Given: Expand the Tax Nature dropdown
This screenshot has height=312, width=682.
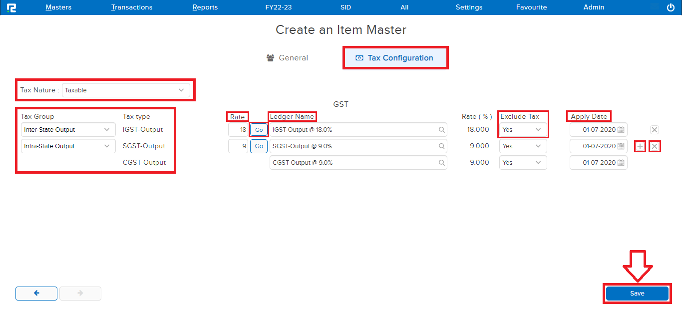Looking at the screenshot, I should [126, 90].
